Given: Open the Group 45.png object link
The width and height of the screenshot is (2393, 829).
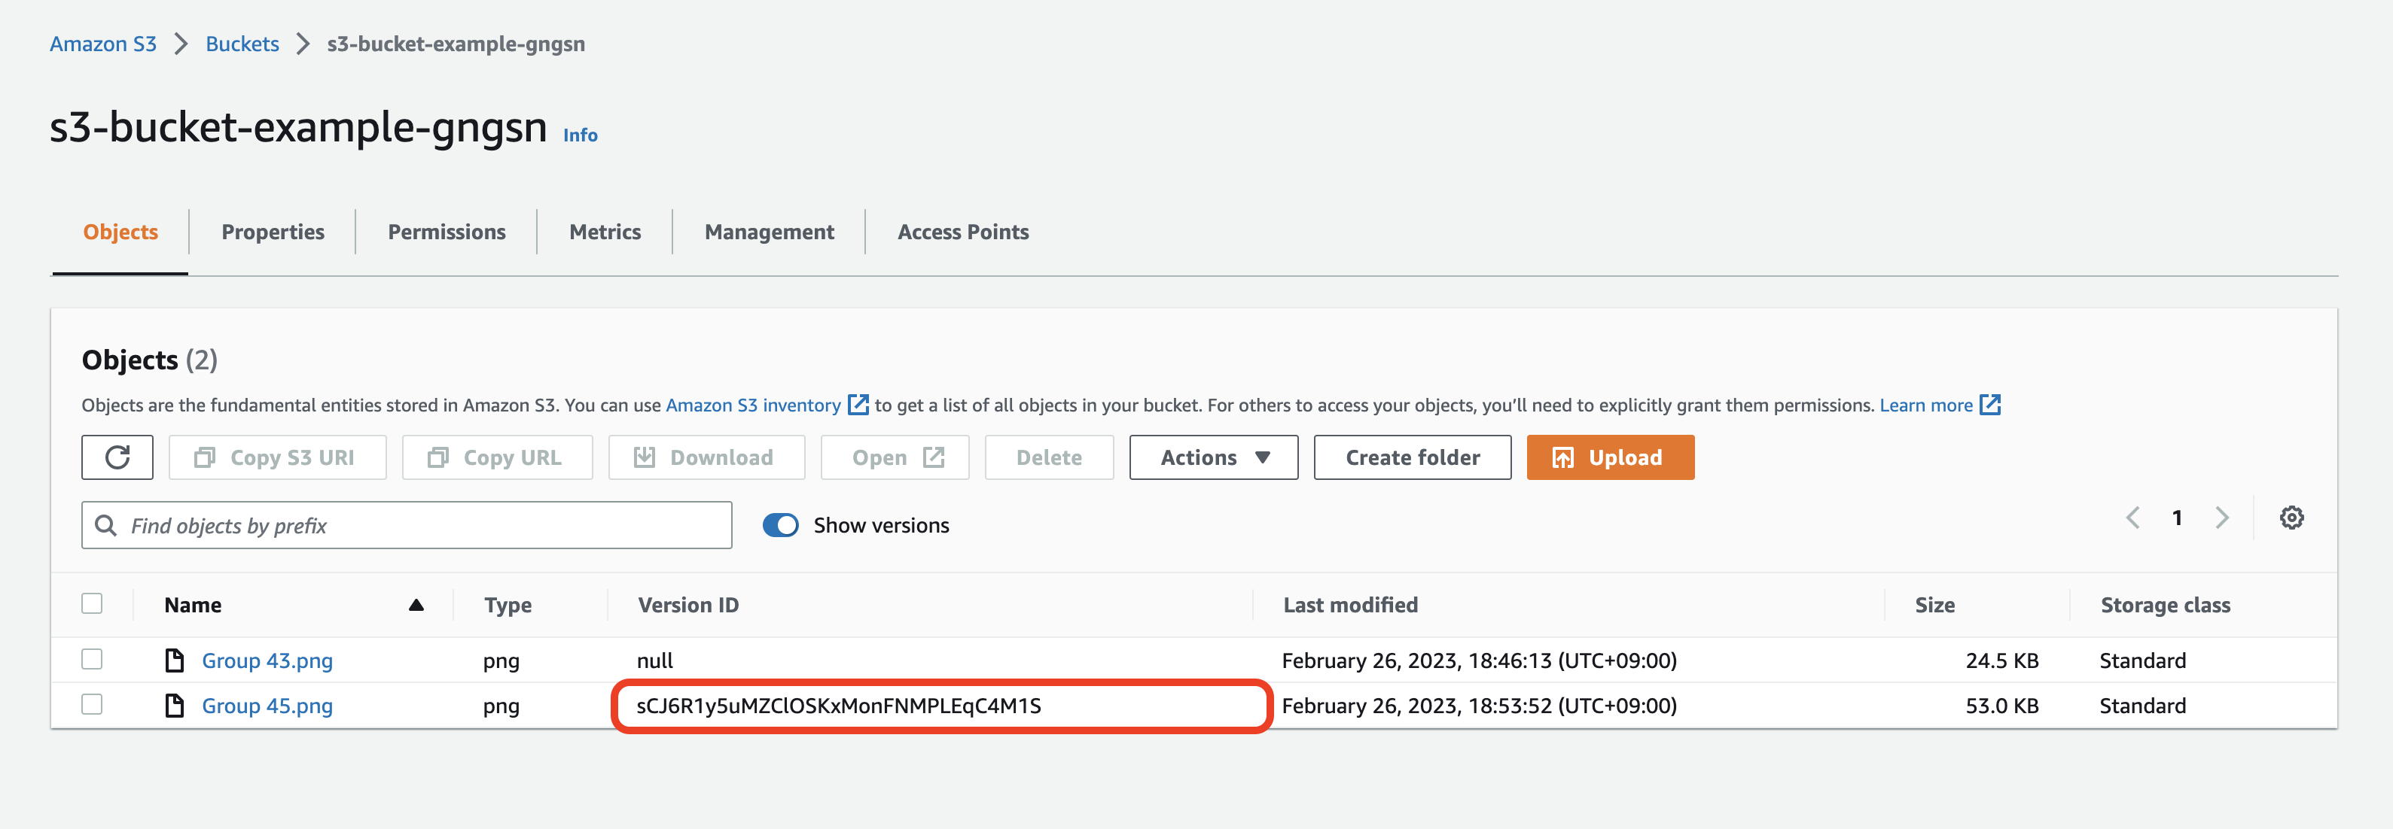Looking at the screenshot, I should point(267,706).
